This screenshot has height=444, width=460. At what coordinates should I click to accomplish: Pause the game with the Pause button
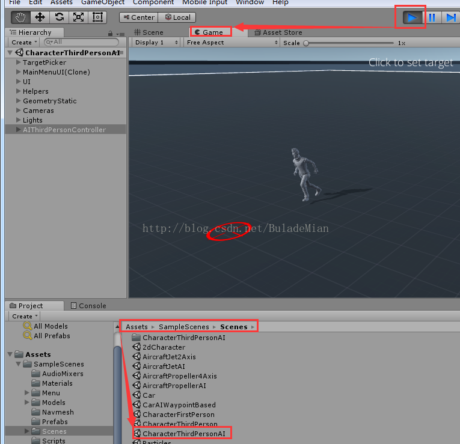click(x=432, y=17)
